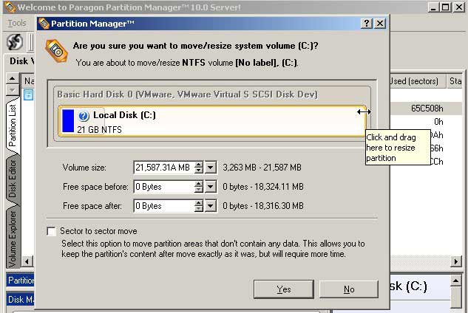The width and height of the screenshot is (468, 313).
Task: Click the Free space before input field
Action: 163,187
